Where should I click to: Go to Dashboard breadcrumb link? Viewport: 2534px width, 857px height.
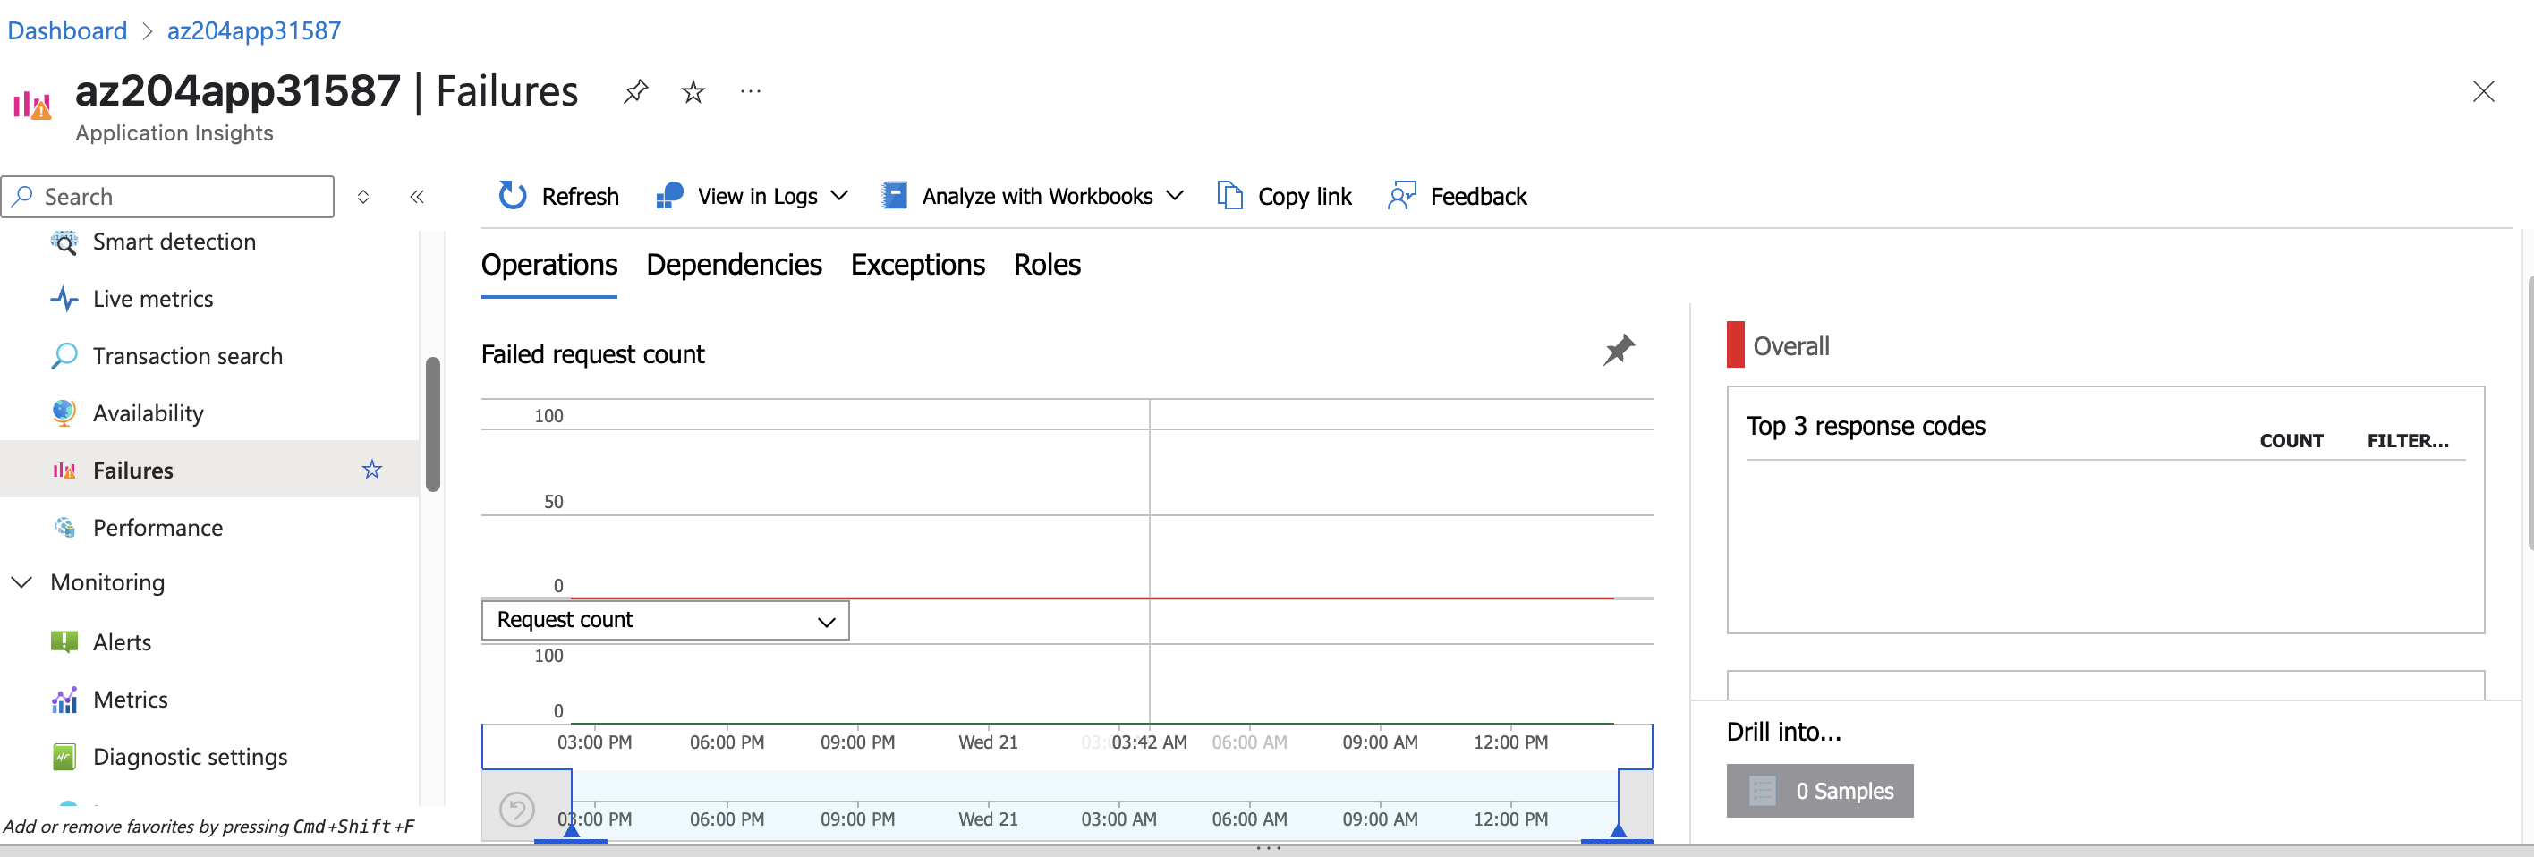67,30
